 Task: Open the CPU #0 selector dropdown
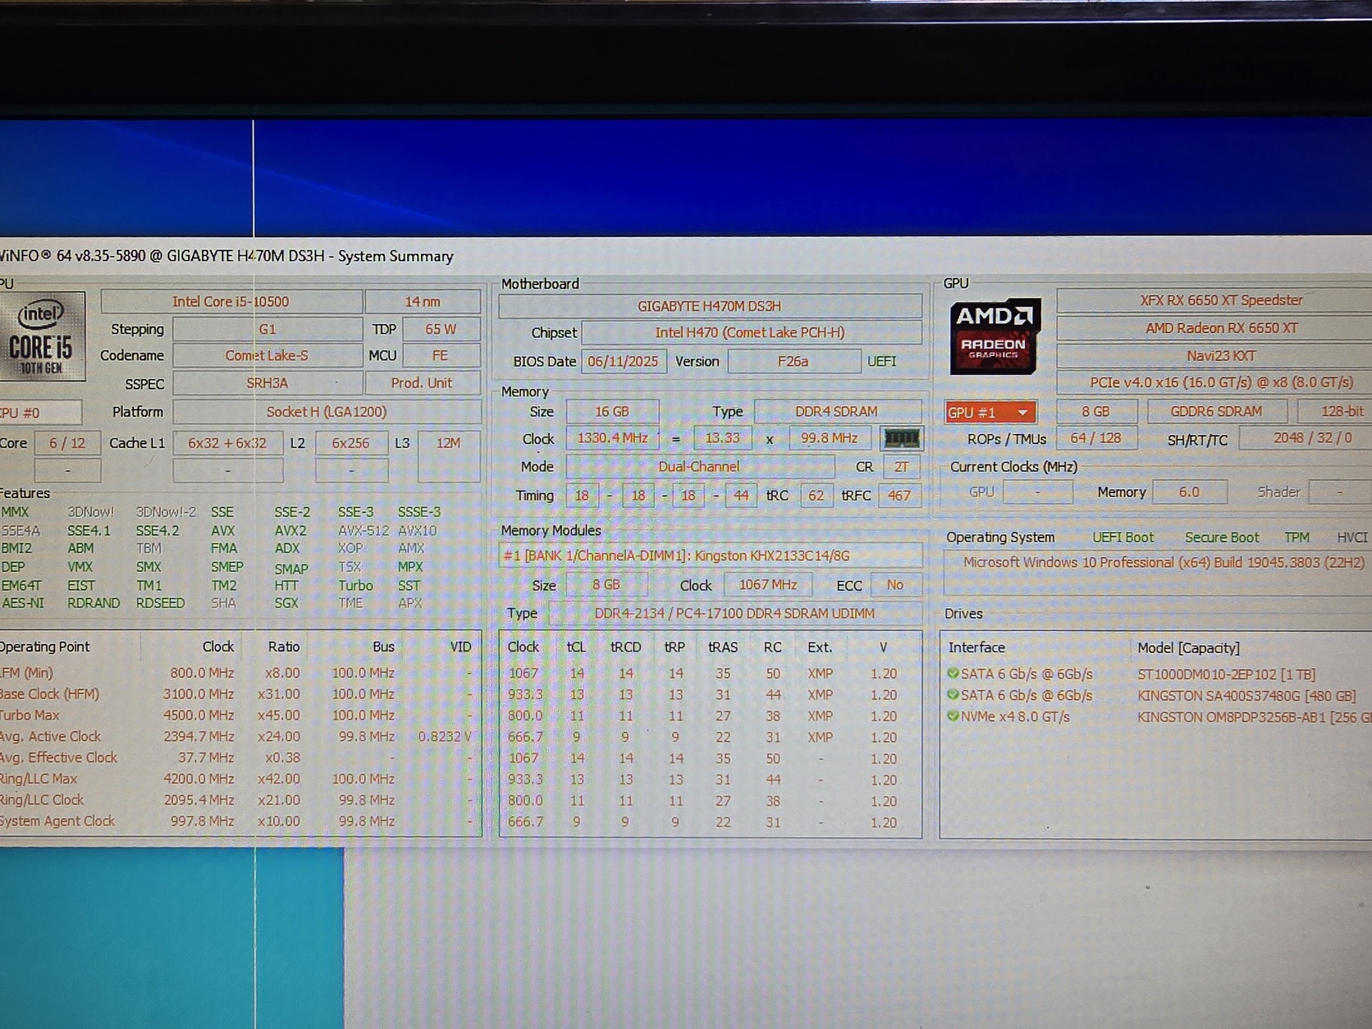point(39,412)
